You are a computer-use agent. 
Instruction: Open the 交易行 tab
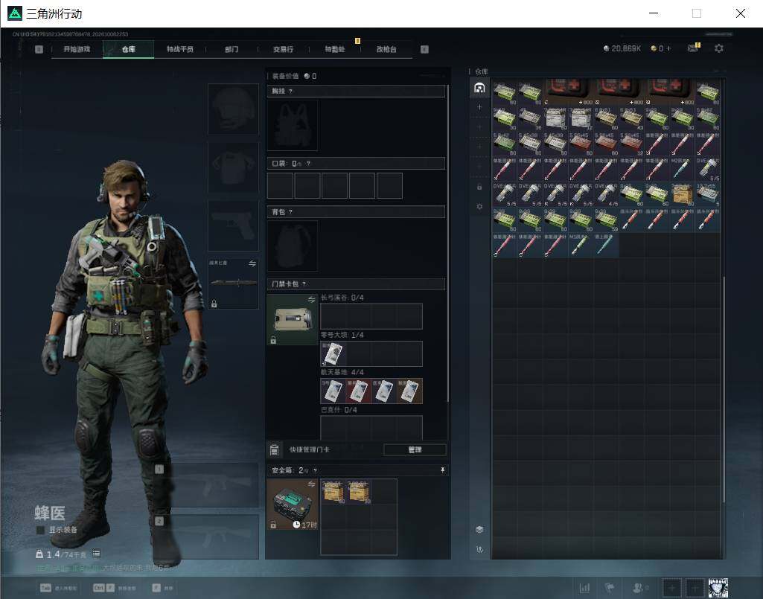pos(283,49)
